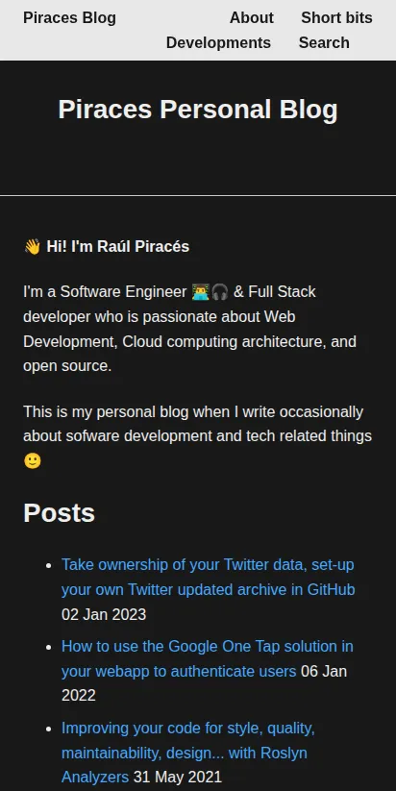Click the technologist emoji after Software Engineer
396x791 pixels.
click(x=200, y=291)
